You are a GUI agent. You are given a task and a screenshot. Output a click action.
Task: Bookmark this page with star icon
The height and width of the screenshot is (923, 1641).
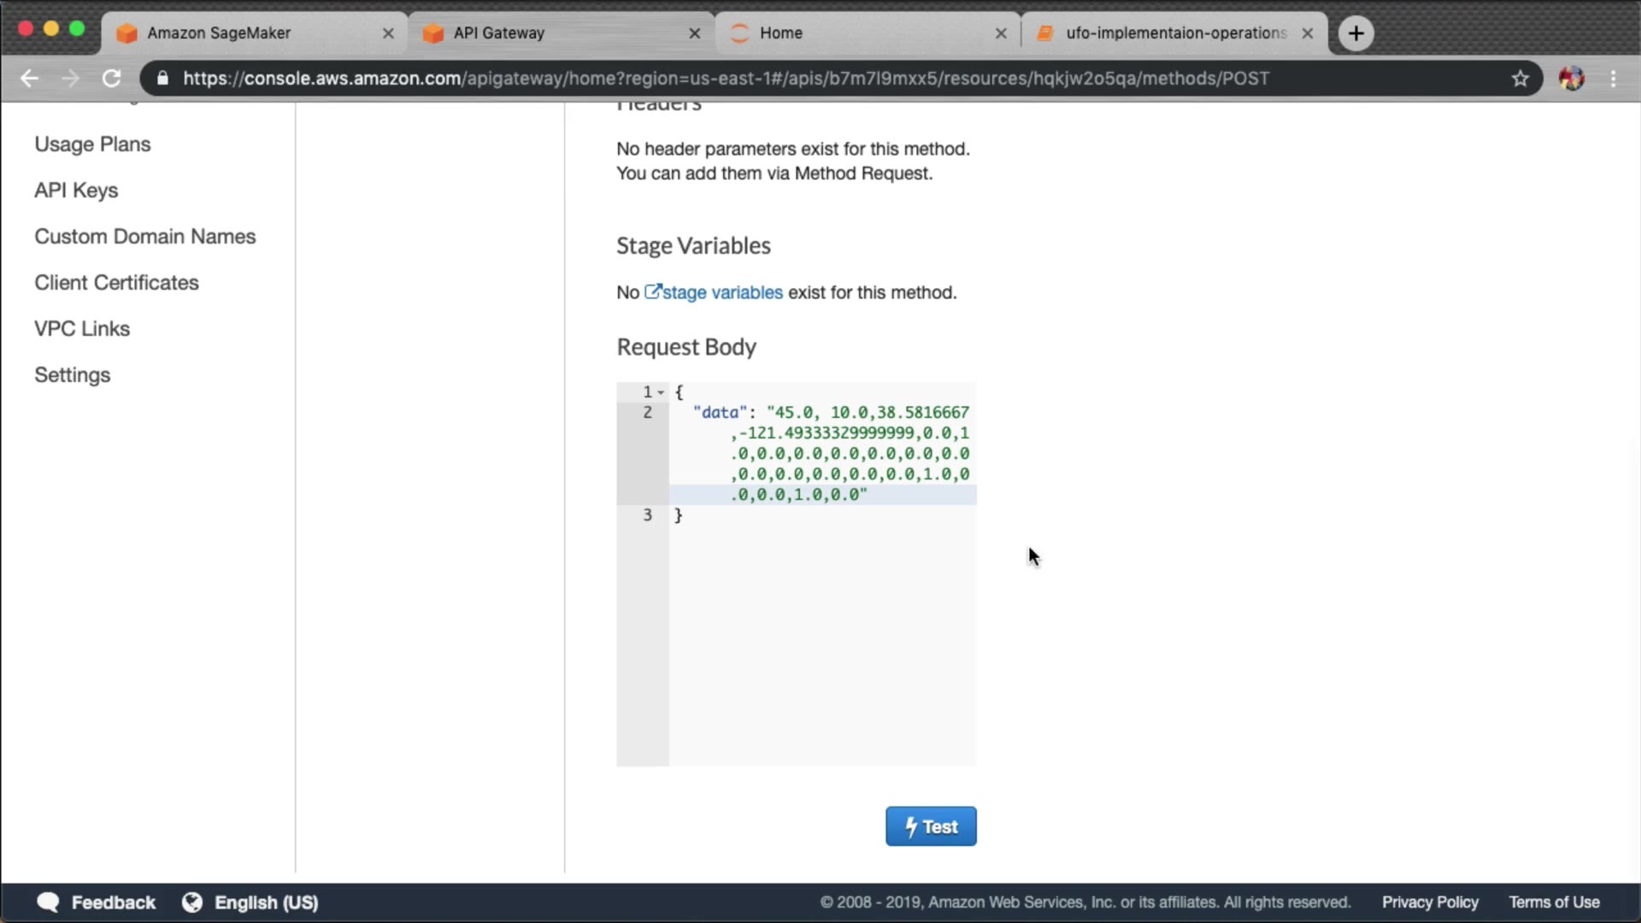tap(1520, 79)
